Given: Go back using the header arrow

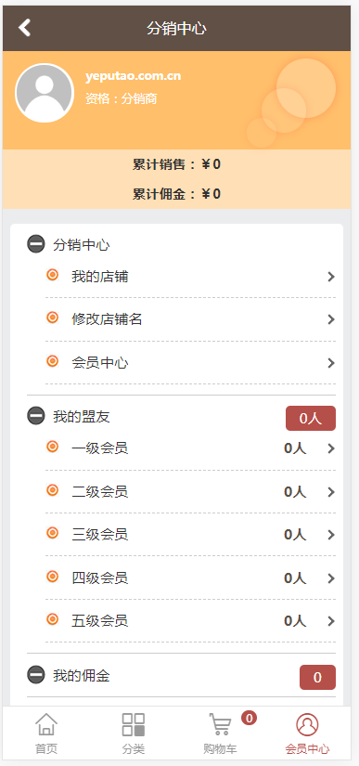Looking at the screenshot, I should 25,28.
